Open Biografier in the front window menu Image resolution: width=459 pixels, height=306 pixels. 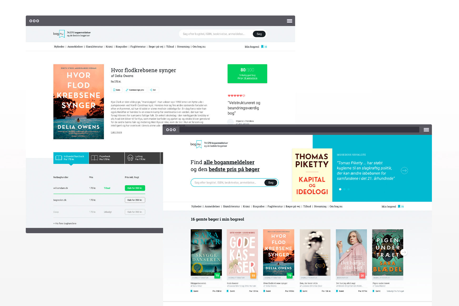259,207
